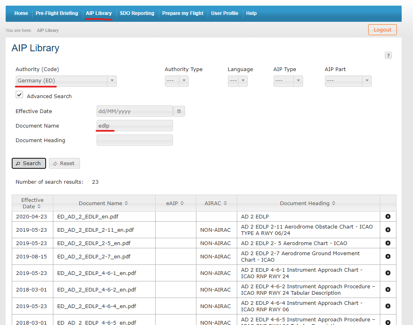Open document arrow for ED_AD_2_EDLP_2-7_en.pdf
Screen dimensions: 413x325
pyautogui.click(x=388, y=256)
